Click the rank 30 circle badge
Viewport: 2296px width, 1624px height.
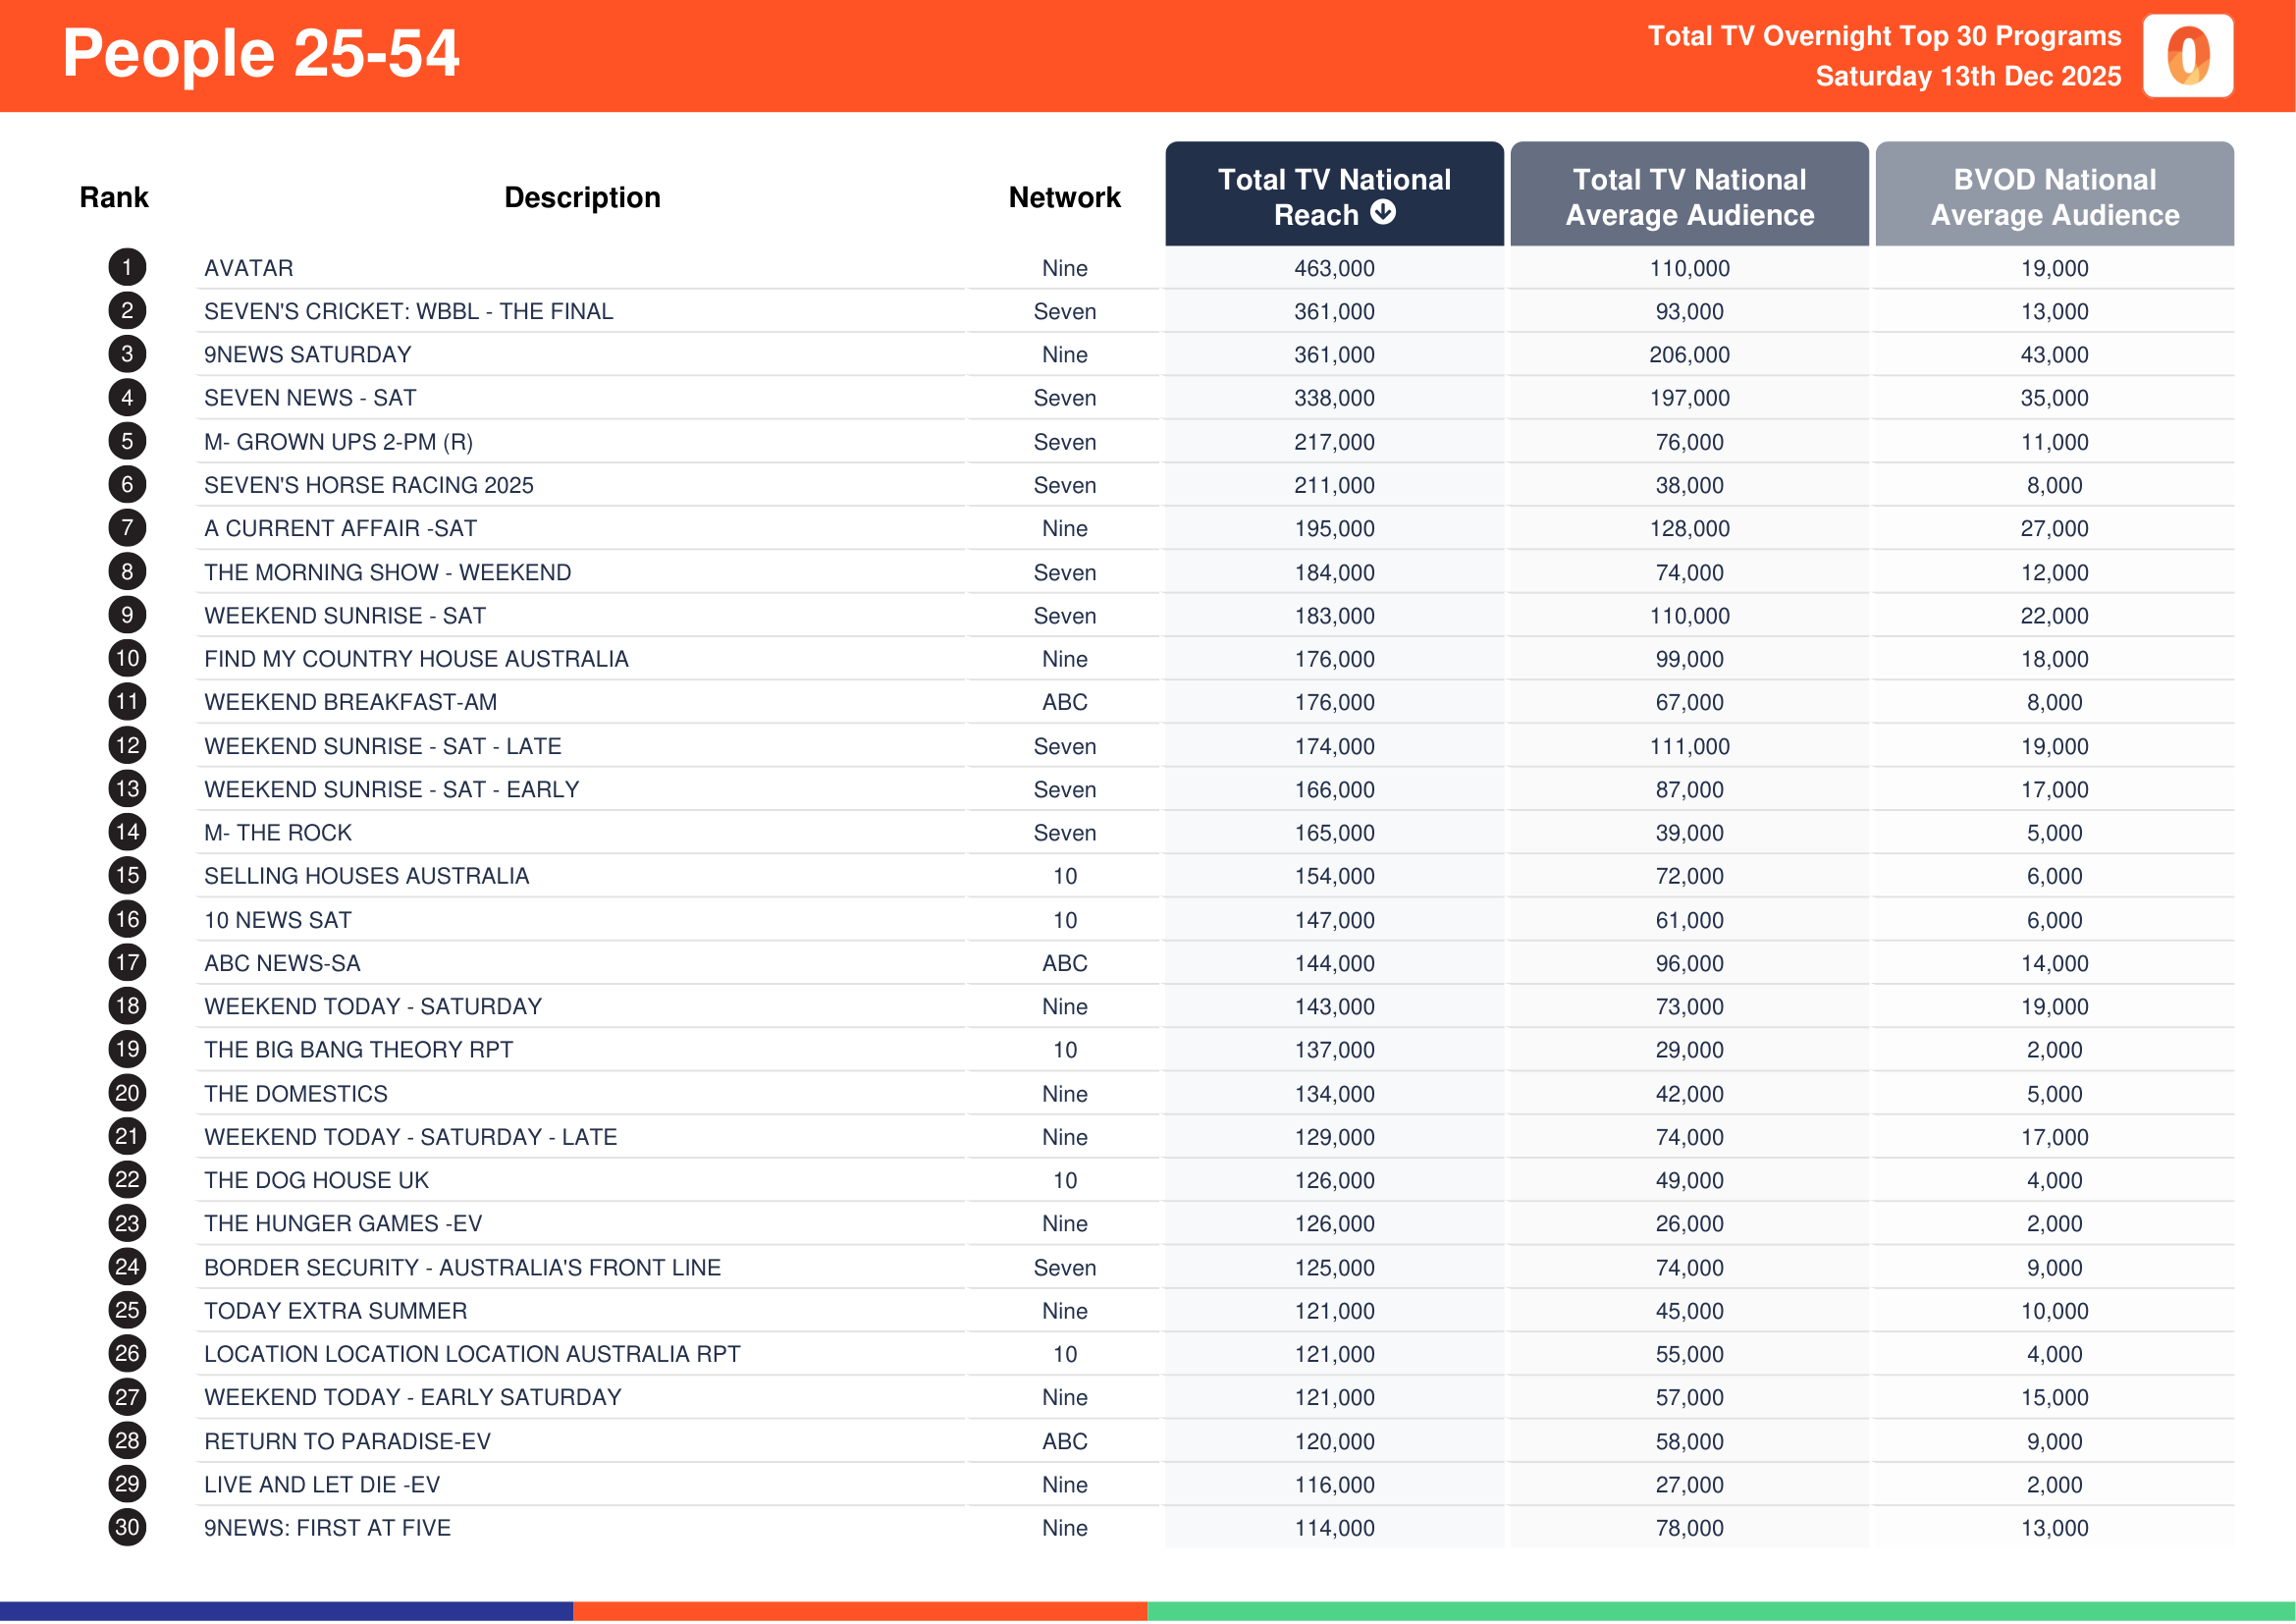coord(127,1527)
